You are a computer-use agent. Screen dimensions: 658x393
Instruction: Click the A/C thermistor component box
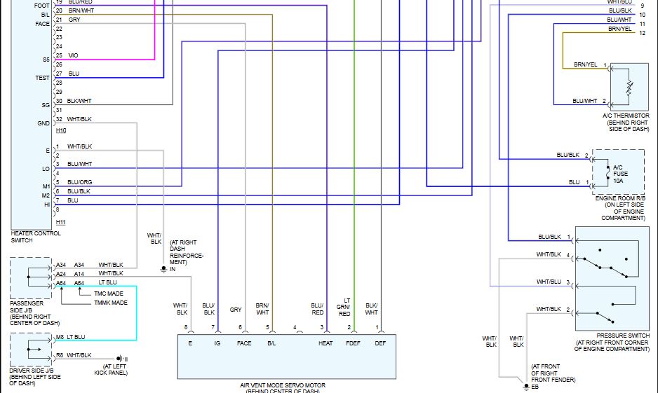(629, 87)
